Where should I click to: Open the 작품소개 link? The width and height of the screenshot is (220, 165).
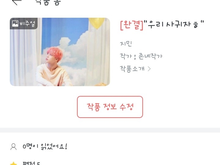pos(135,69)
